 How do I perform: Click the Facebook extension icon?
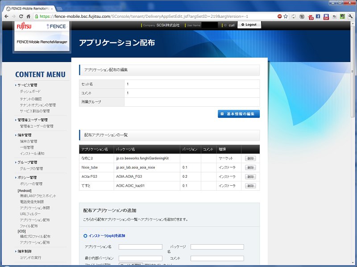(318, 16)
